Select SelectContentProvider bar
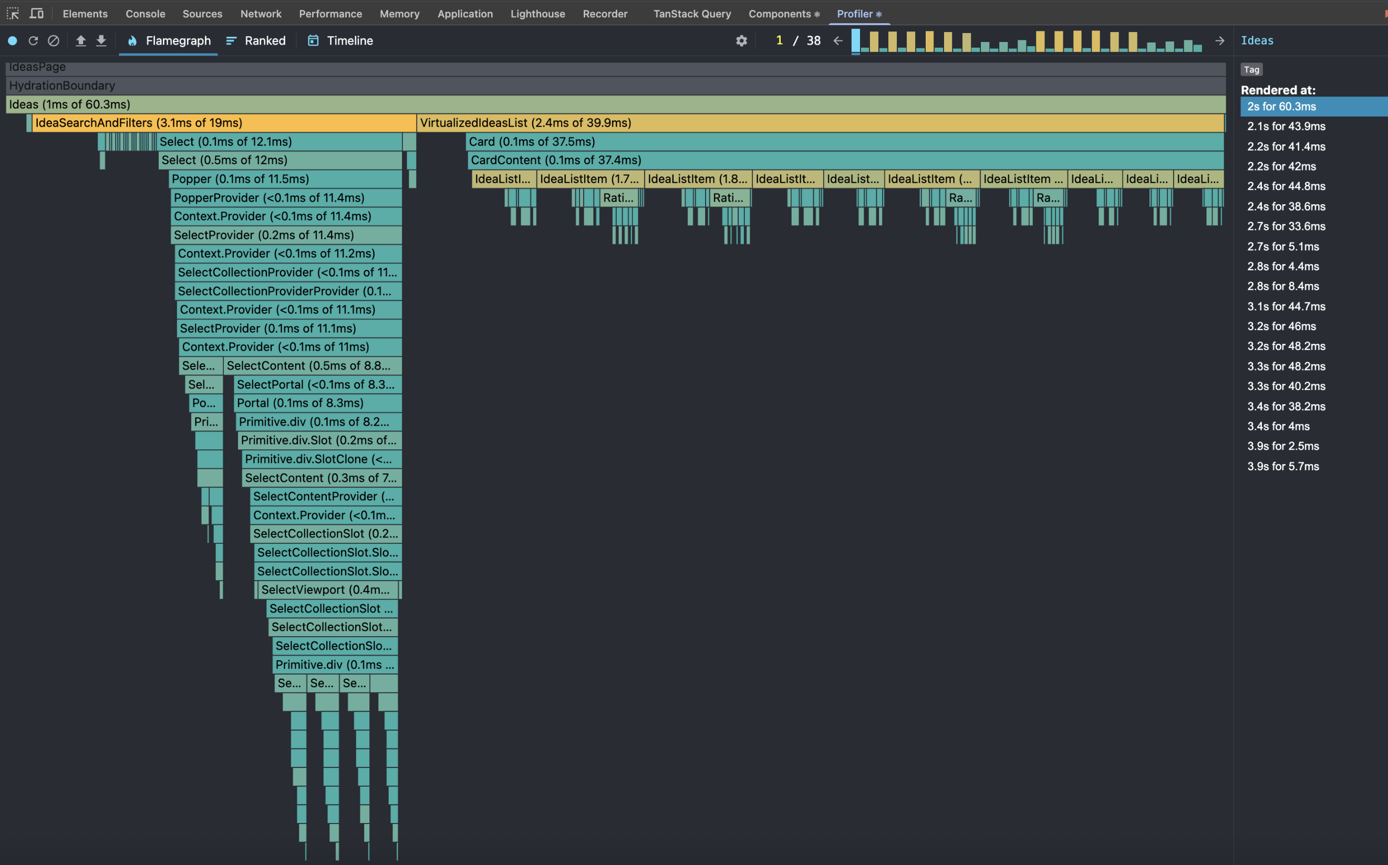The image size is (1388, 865). click(x=326, y=497)
